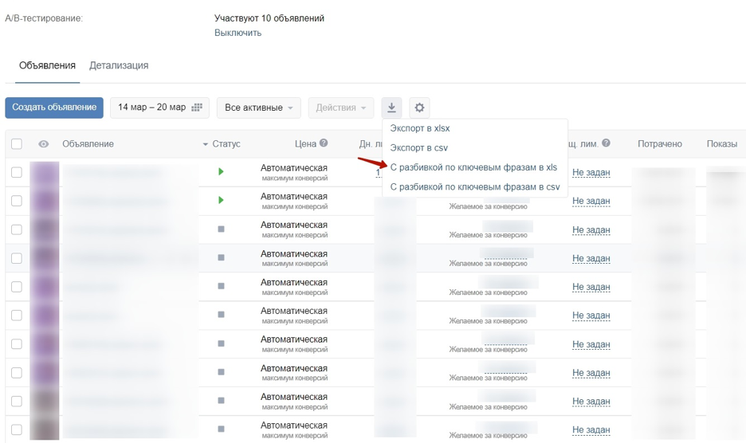Click the green play status icon in first row
This screenshot has width=746, height=443.
[221, 172]
